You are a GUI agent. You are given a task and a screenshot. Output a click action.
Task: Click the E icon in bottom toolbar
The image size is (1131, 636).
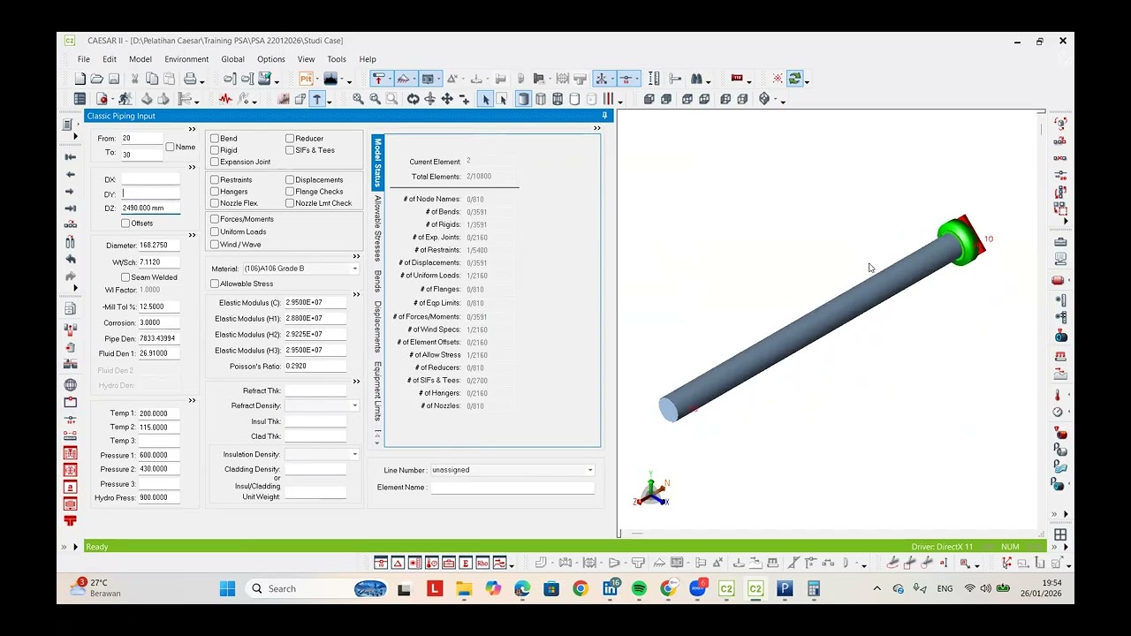pyautogui.click(x=466, y=563)
